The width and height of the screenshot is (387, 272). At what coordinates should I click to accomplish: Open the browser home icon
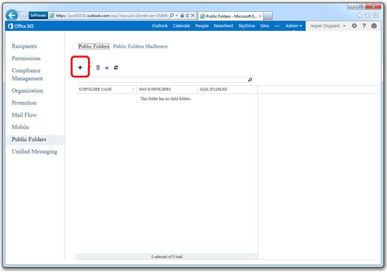360,15
